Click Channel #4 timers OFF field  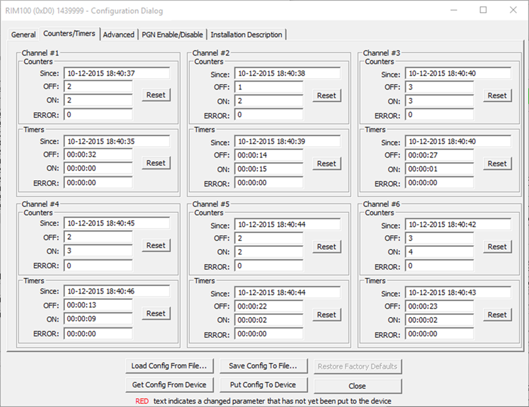(x=98, y=306)
